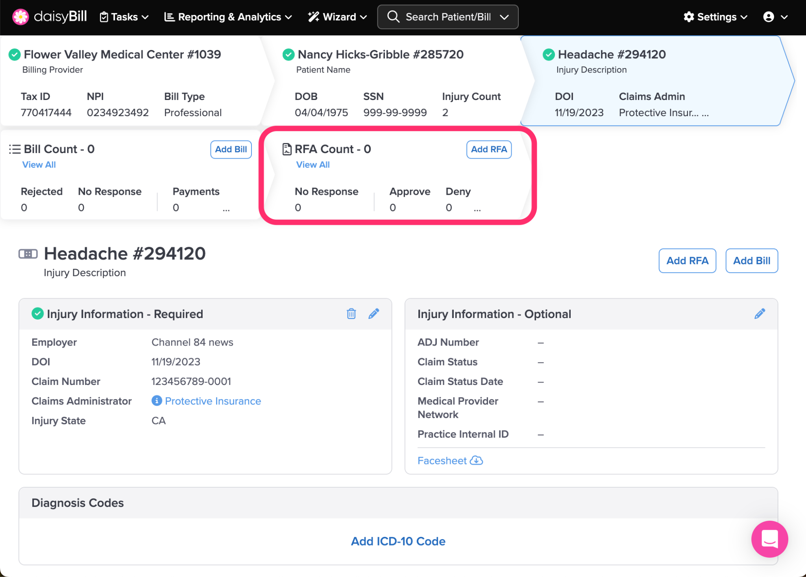The width and height of the screenshot is (806, 577).
Task: Open the Wizard dropdown
Action: coord(338,17)
